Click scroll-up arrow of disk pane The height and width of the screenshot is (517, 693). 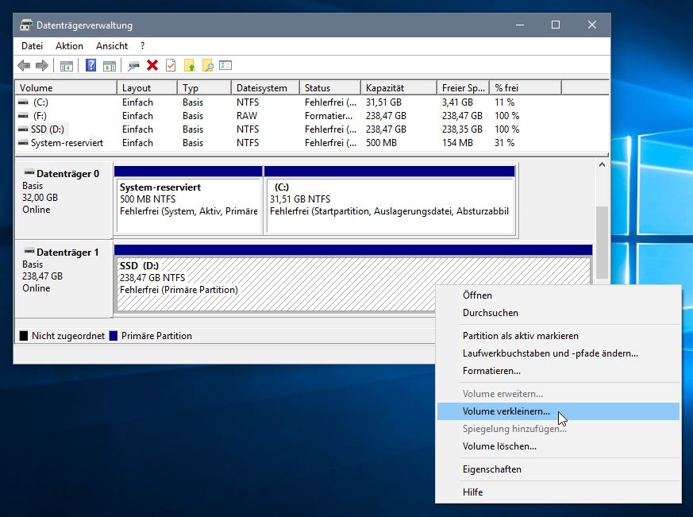(602, 165)
